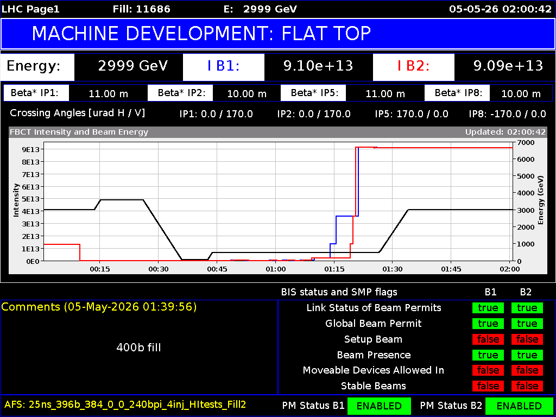
Task: Click B1 'false' flag for Stable Beams
Action: [x=488, y=386]
